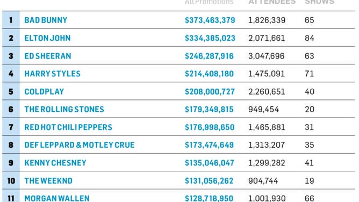Click HARRY STYLES in the ranking
359x202 pixels.
pos(53,74)
